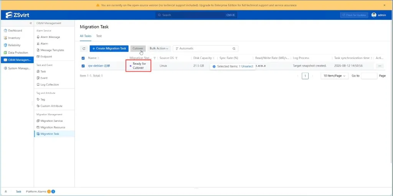Open the Bulk Action dropdown
393x196 pixels.
(159, 49)
